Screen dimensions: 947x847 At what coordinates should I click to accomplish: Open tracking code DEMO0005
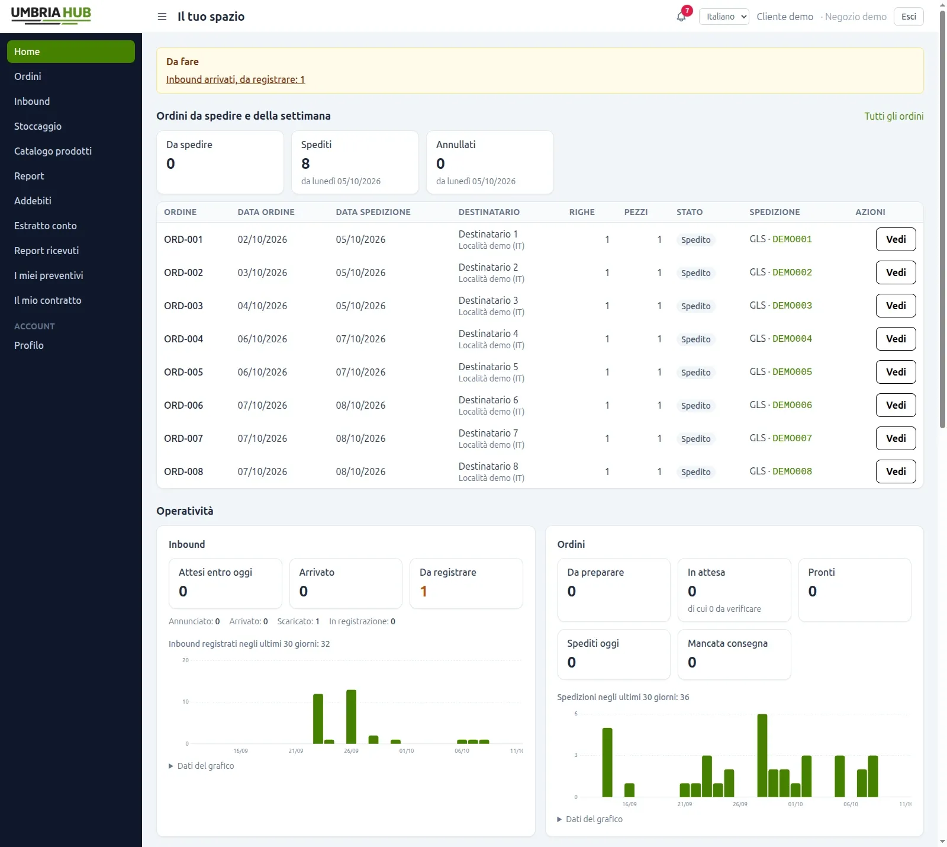coord(792,372)
